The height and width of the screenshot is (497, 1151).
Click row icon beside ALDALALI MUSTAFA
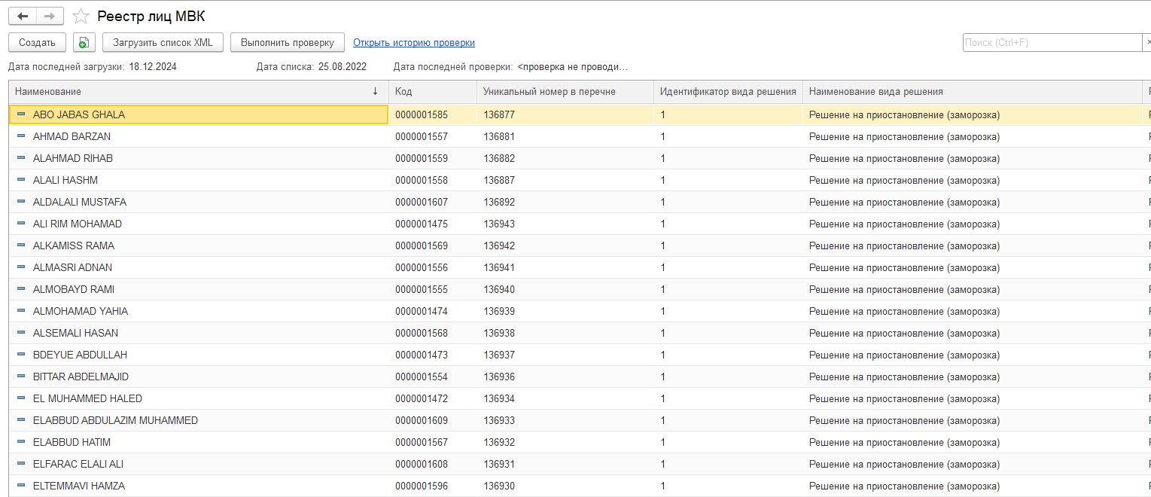(x=21, y=202)
